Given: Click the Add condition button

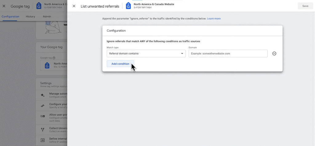Looking at the screenshot, I should (x=120, y=64).
